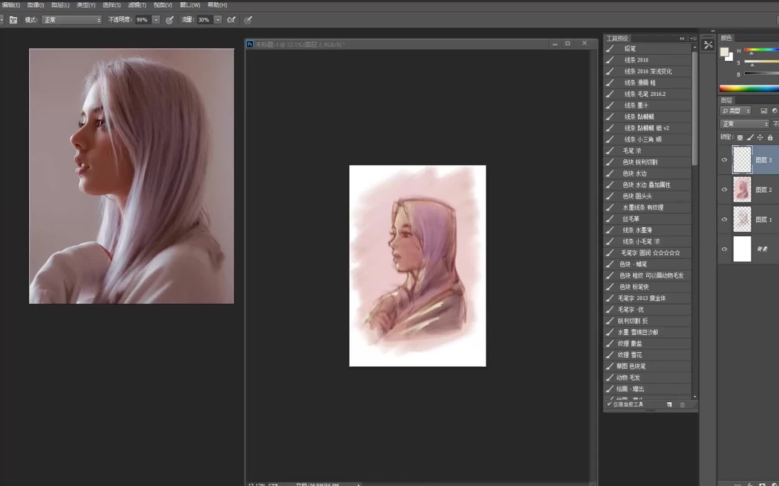Open 类型(Y) menu
779x486 pixels.
click(x=86, y=5)
